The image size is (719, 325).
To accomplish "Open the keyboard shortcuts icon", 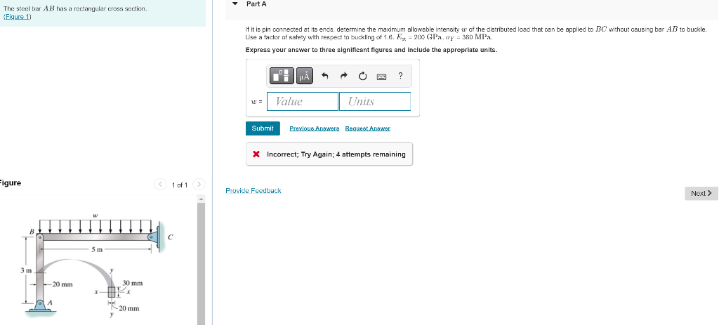I will (382, 77).
